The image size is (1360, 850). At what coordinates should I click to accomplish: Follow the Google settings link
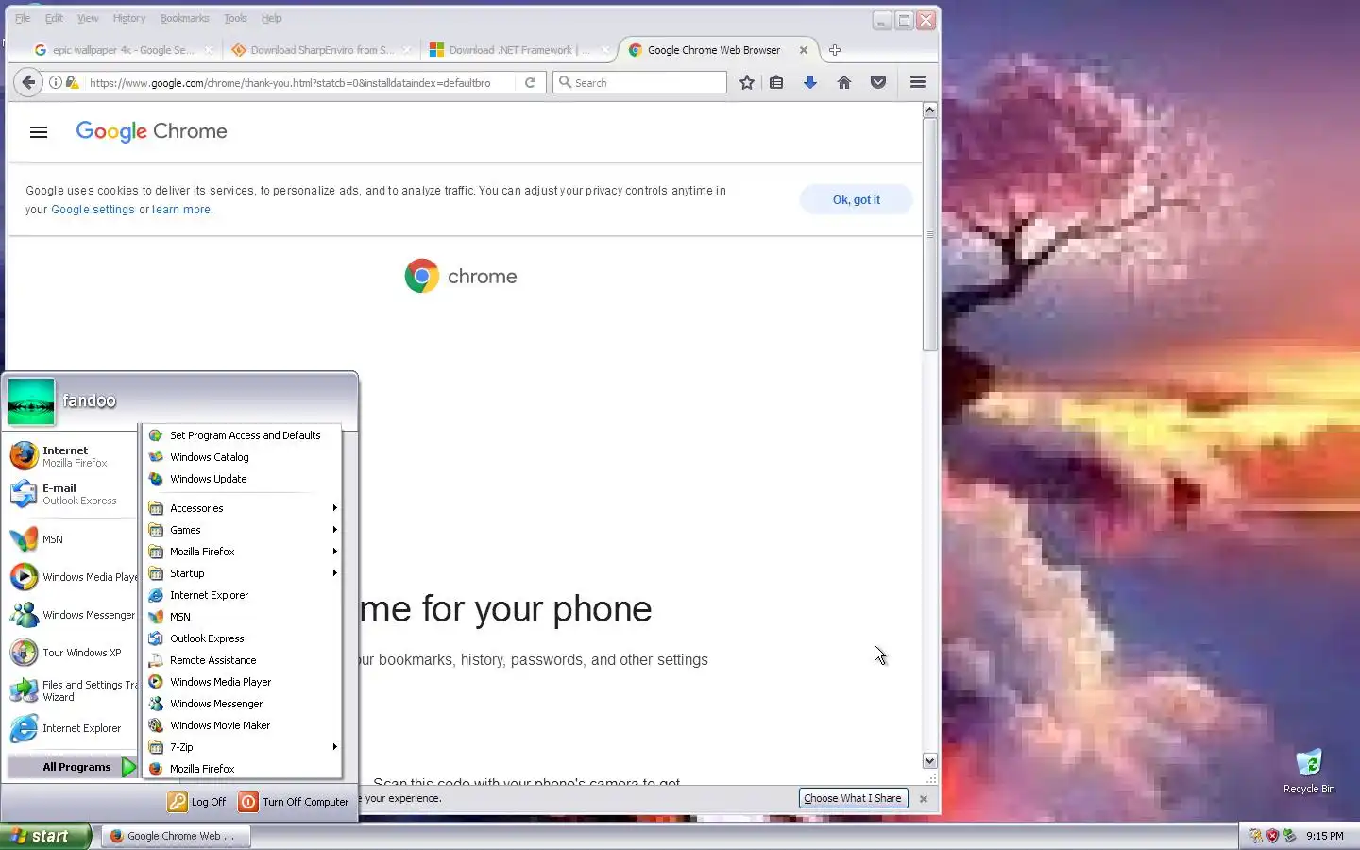93,210
